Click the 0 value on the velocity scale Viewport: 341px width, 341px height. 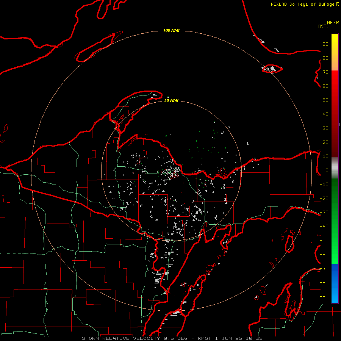[x=327, y=170]
